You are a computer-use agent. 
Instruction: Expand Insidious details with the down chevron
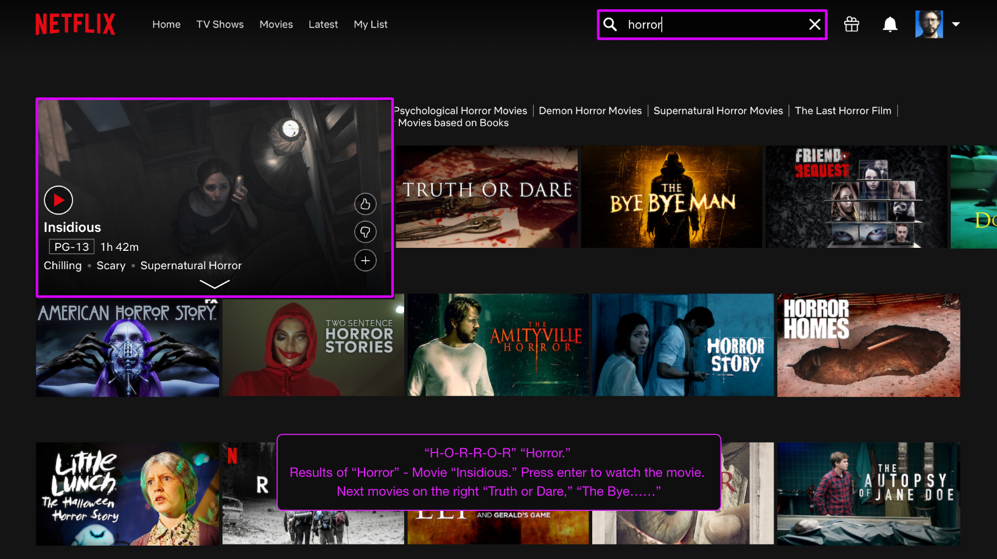[x=215, y=284]
